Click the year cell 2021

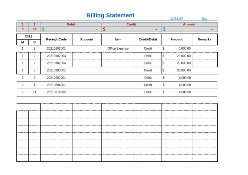(28, 36)
